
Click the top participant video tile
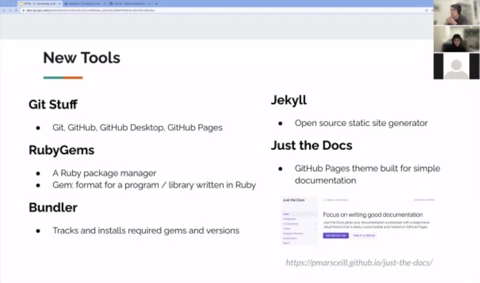tap(456, 12)
